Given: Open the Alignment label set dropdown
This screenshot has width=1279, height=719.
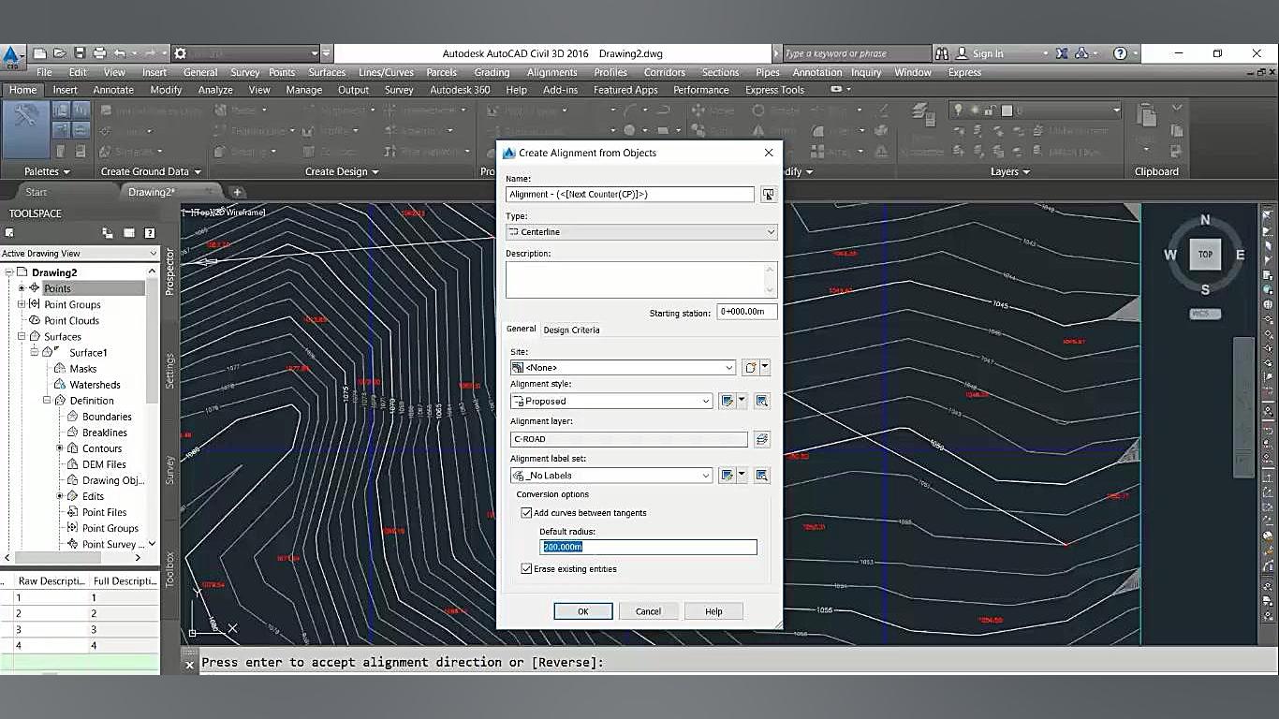Looking at the screenshot, I should [x=611, y=476].
